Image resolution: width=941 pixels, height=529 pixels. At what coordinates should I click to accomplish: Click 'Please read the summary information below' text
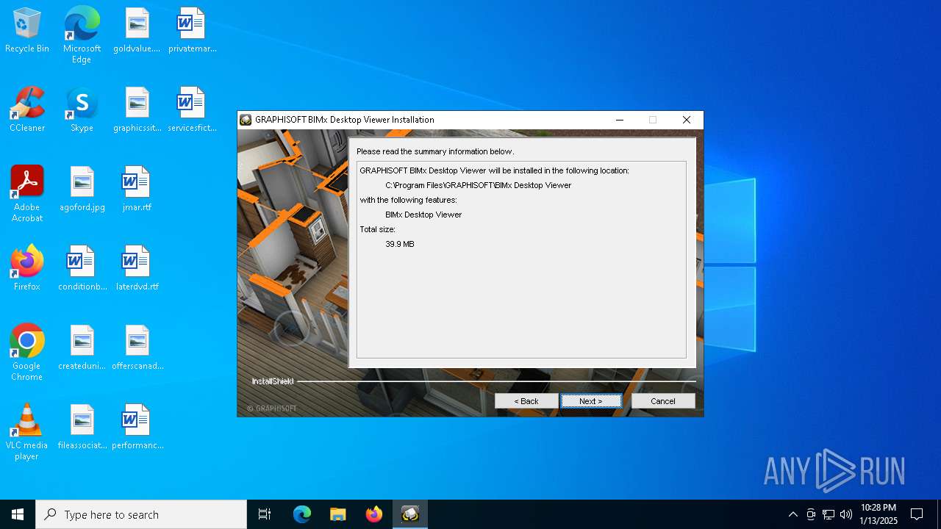tap(435, 151)
